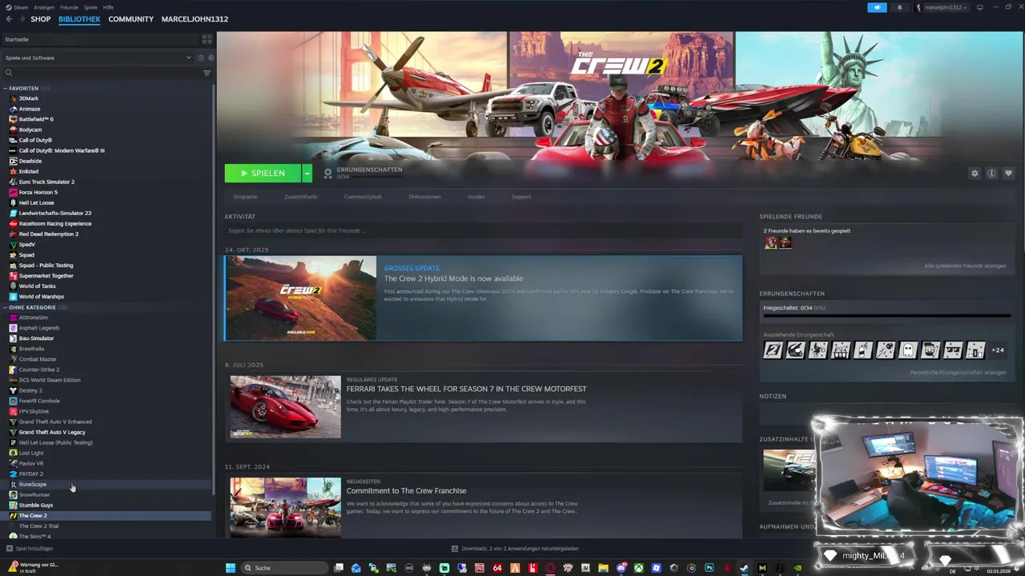
Task: Open the dropdown arrow beside Spielen
Action: [x=307, y=173]
